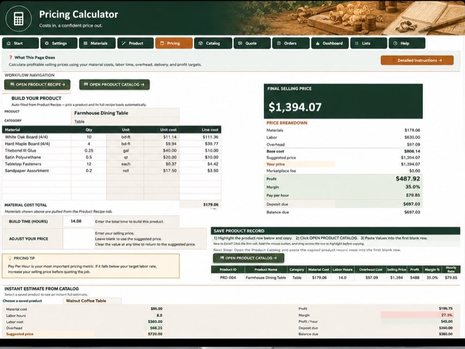Click Open Product Catalog under Workflow Navigation
Screen dimensions: 465x349
point(114,85)
